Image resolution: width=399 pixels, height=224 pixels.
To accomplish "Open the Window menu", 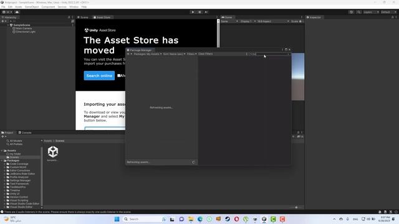I will tap(74, 7).
